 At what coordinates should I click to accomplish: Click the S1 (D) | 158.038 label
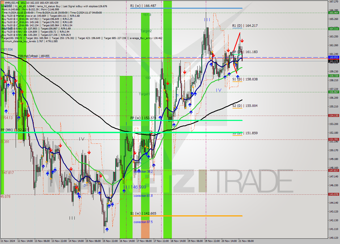(245, 79)
